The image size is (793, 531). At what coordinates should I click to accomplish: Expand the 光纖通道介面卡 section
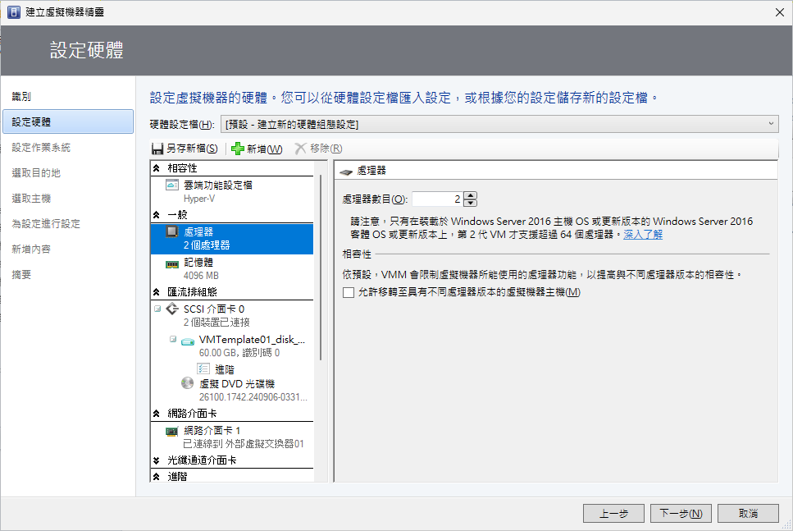point(157,461)
